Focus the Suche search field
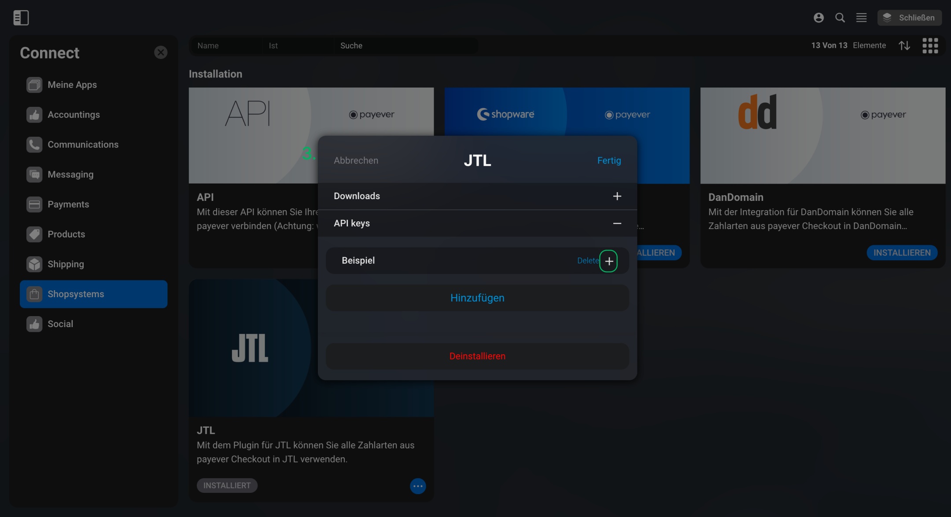 pos(405,46)
